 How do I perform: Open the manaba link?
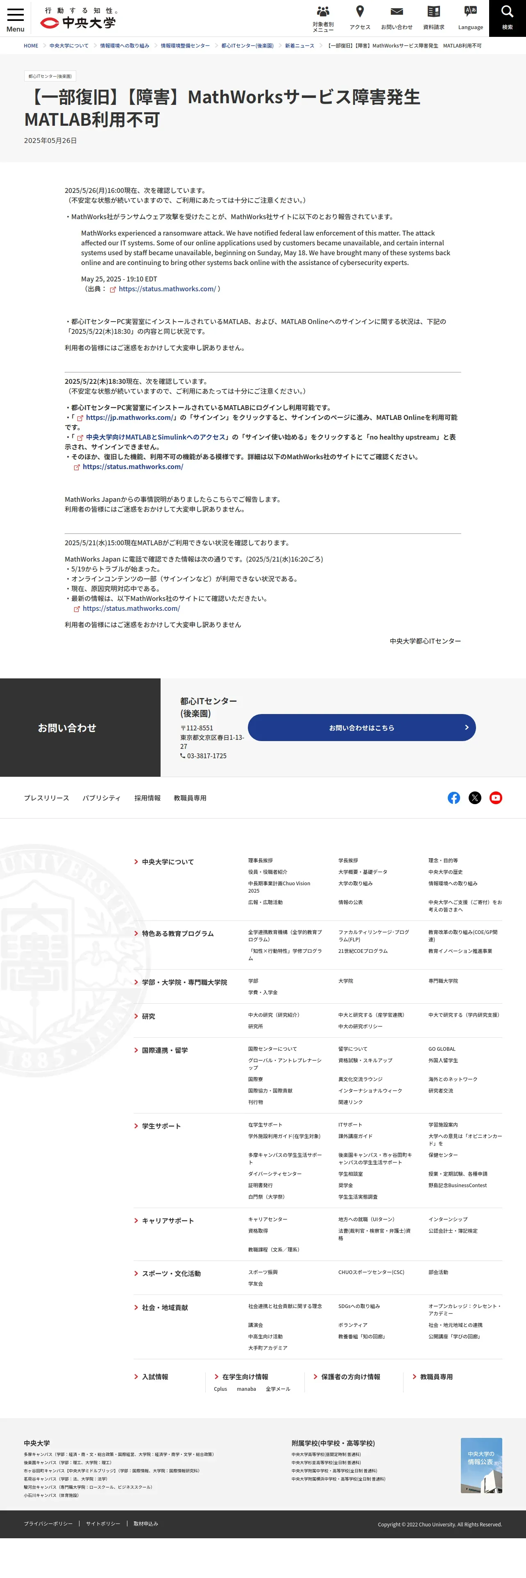pos(246,1389)
